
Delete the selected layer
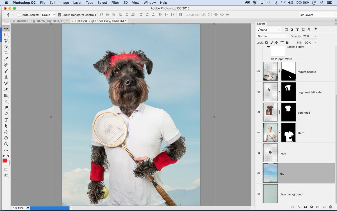pos(331,207)
